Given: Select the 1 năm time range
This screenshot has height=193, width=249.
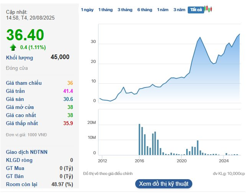Looking at the screenshot, I should pyautogui.click(x=163, y=10).
